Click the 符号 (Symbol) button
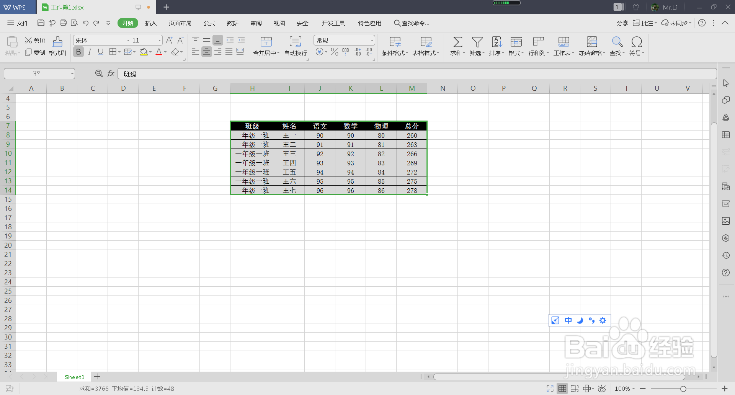The height and width of the screenshot is (395, 735). [637, 46]
